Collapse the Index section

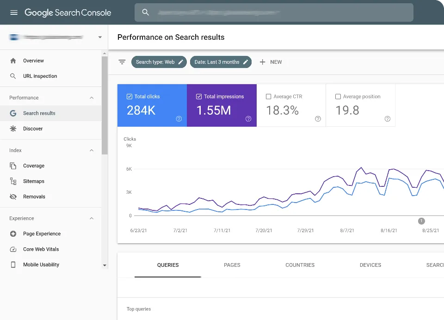(92, 151)
